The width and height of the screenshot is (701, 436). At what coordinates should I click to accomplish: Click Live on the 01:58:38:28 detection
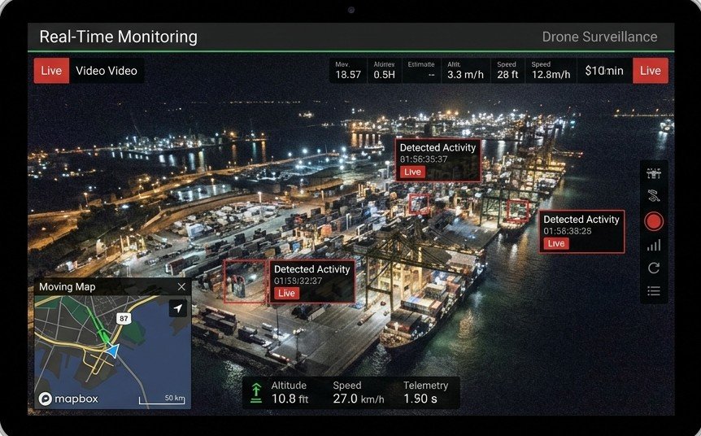tap(556, 243)
